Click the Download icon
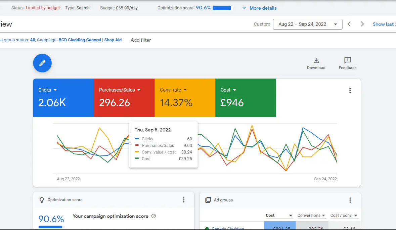This screenshot has height=230, width=396. coord(316,60)
